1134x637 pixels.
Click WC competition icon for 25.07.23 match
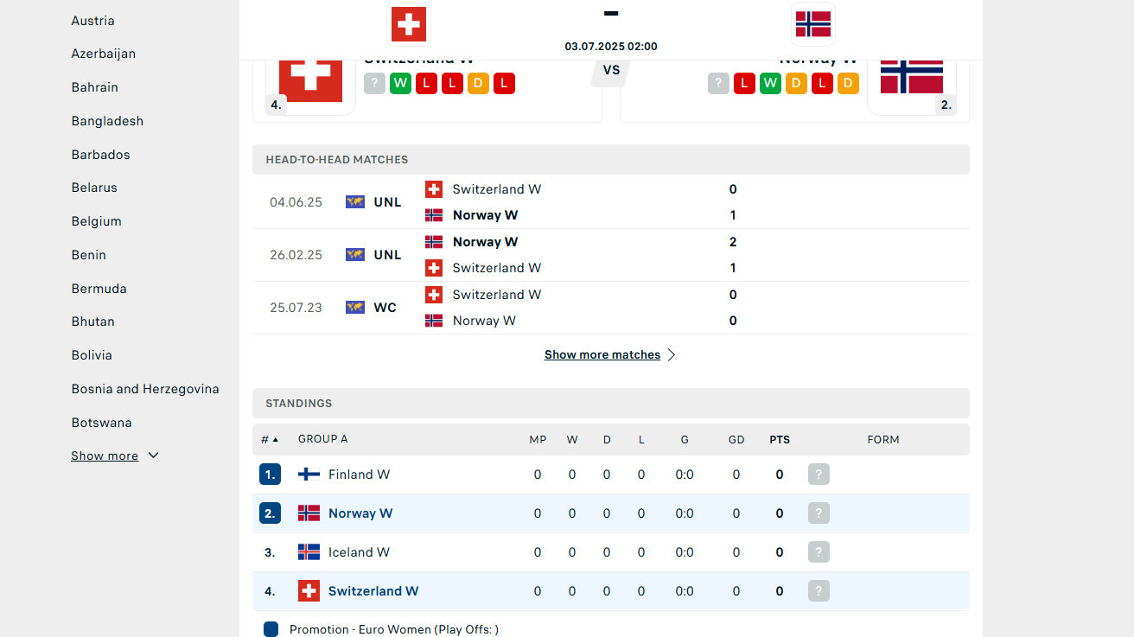point(355,307)
